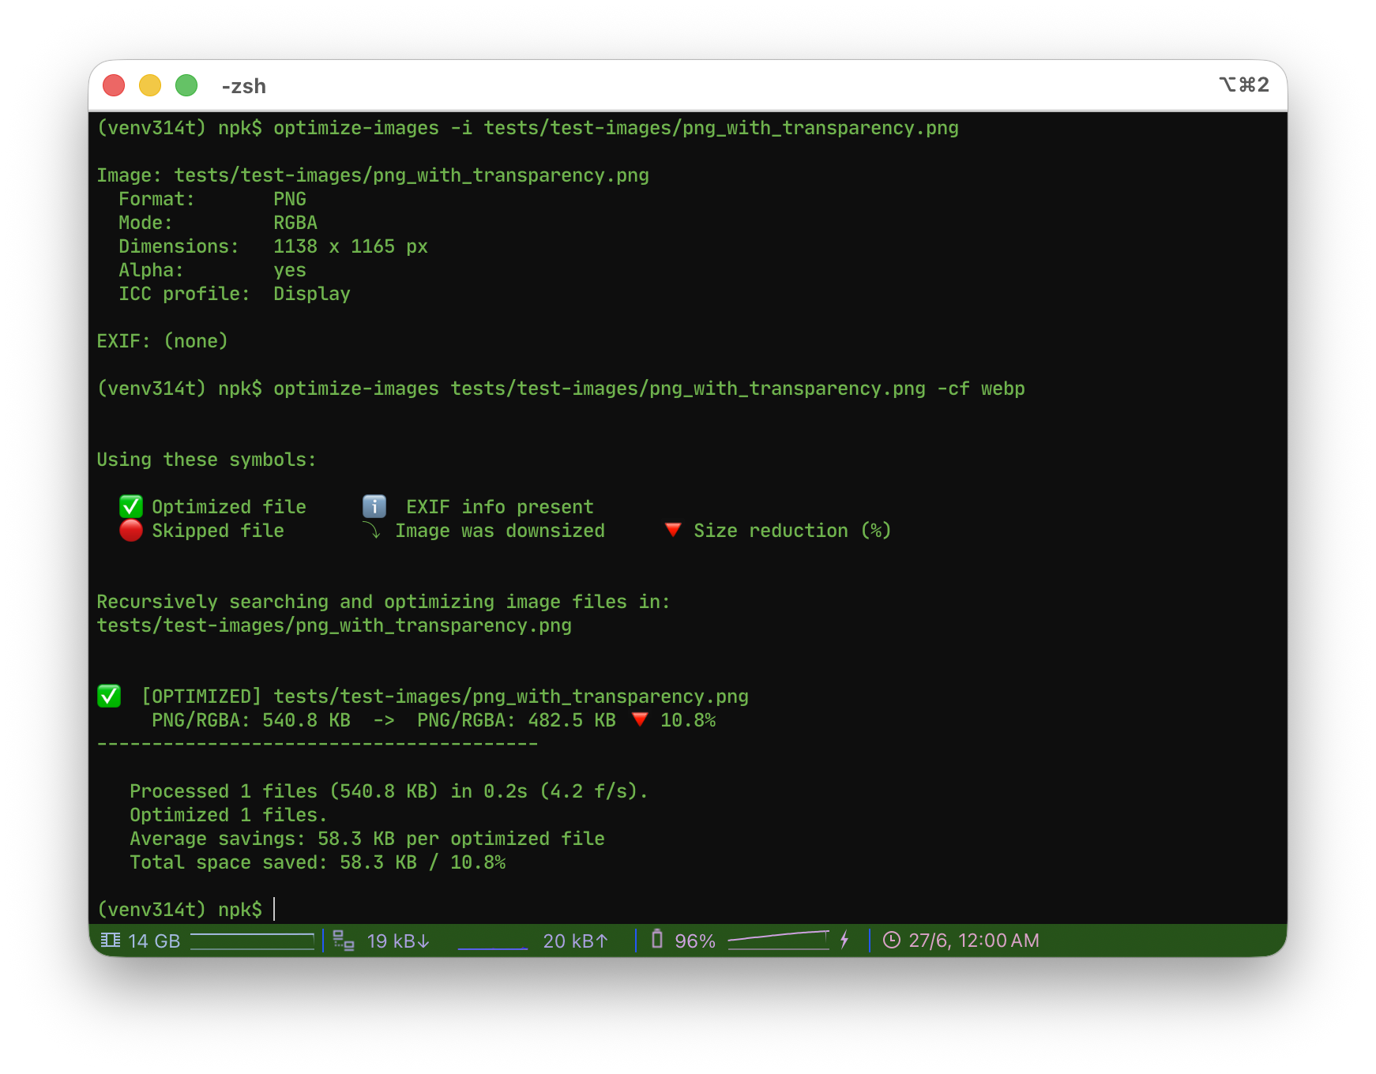Click the 'Skipped file' legend label
Viewport: 1376px width, 1074px height.
[x=218, y=531]
